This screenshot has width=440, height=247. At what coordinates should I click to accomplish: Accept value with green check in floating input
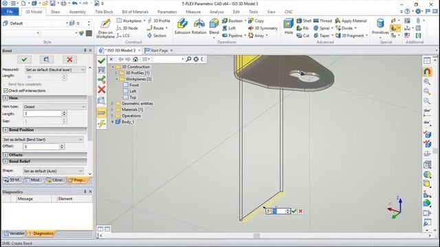click(x=294, y=211)
